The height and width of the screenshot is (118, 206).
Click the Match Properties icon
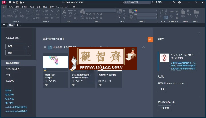[x=131, y=11]
